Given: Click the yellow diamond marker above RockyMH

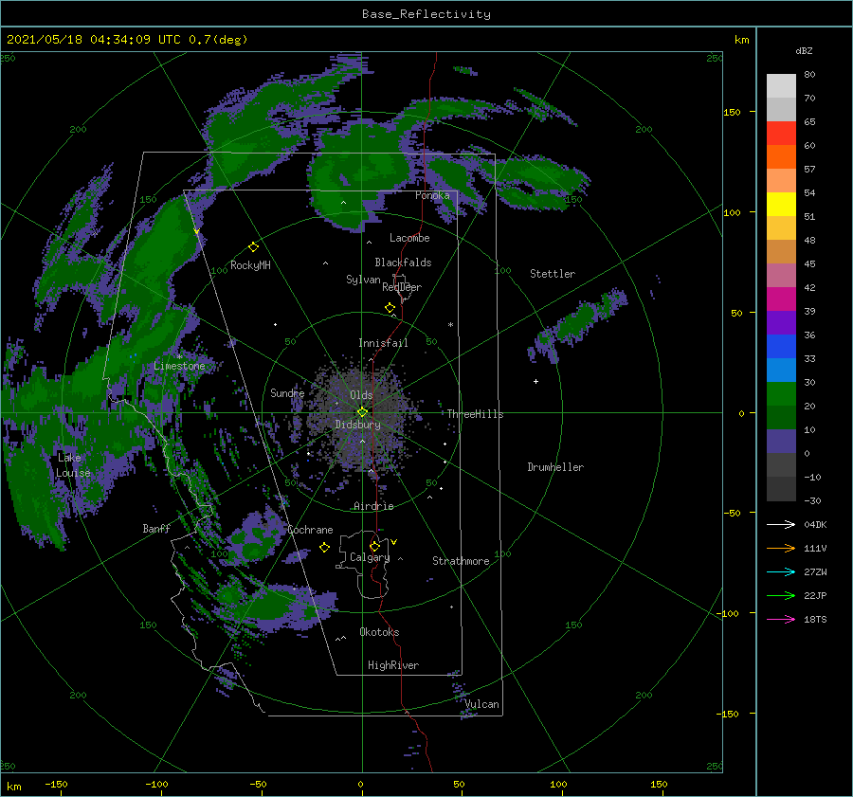Looking at the screenshot, I should tap(253, 247).
